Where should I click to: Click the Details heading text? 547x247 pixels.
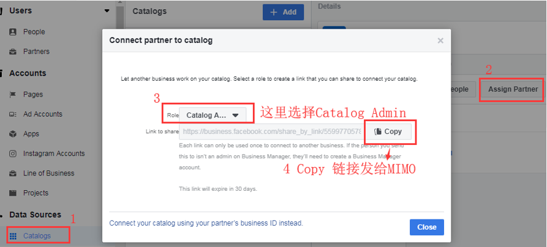click(x=330, y=6)
